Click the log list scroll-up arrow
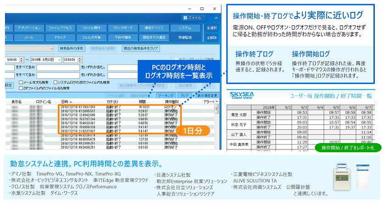 [217, 101]
